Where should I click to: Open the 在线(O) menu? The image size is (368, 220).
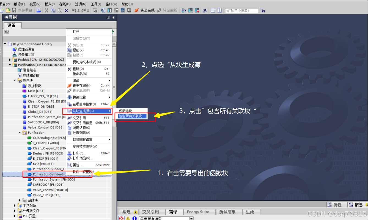point(65,4)
